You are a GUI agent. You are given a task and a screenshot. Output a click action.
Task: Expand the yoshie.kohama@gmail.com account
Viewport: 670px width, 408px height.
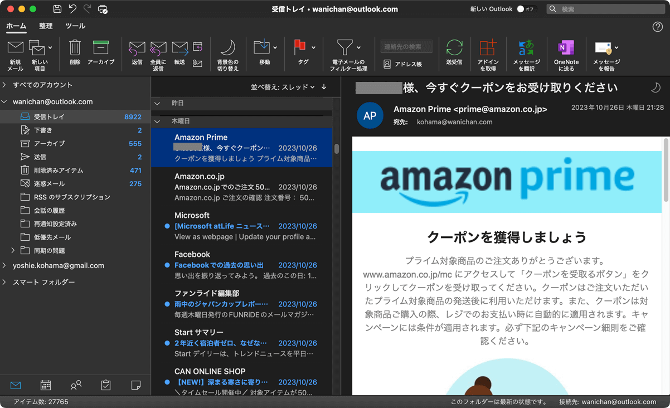click(4, 266)
